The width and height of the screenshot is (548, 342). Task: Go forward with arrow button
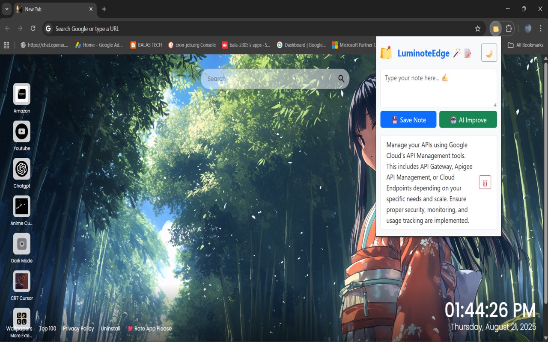pyautogui.click(x=20, y=29)
